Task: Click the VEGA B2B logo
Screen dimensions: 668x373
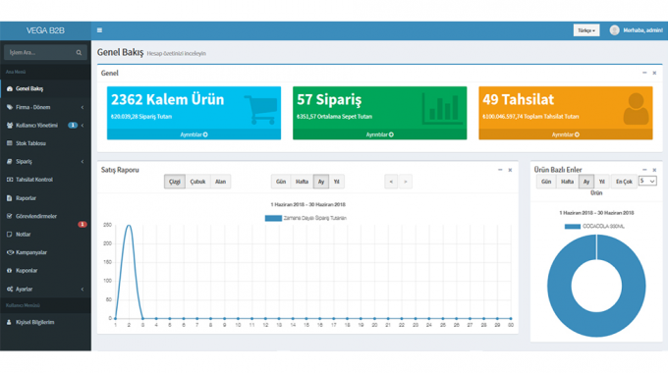Action: [x=45, y=30]
